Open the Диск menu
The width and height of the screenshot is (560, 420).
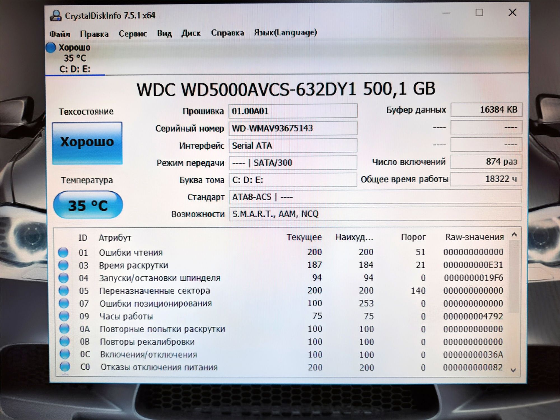coord(191,33)
